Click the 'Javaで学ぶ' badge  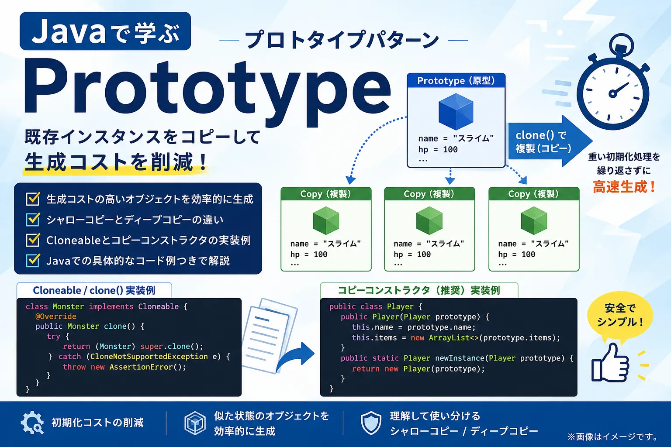tap(105, 31)
